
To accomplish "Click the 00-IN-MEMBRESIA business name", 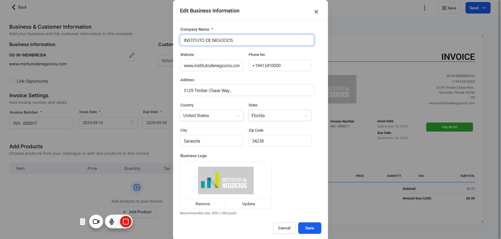I will [x=28, y=55].
